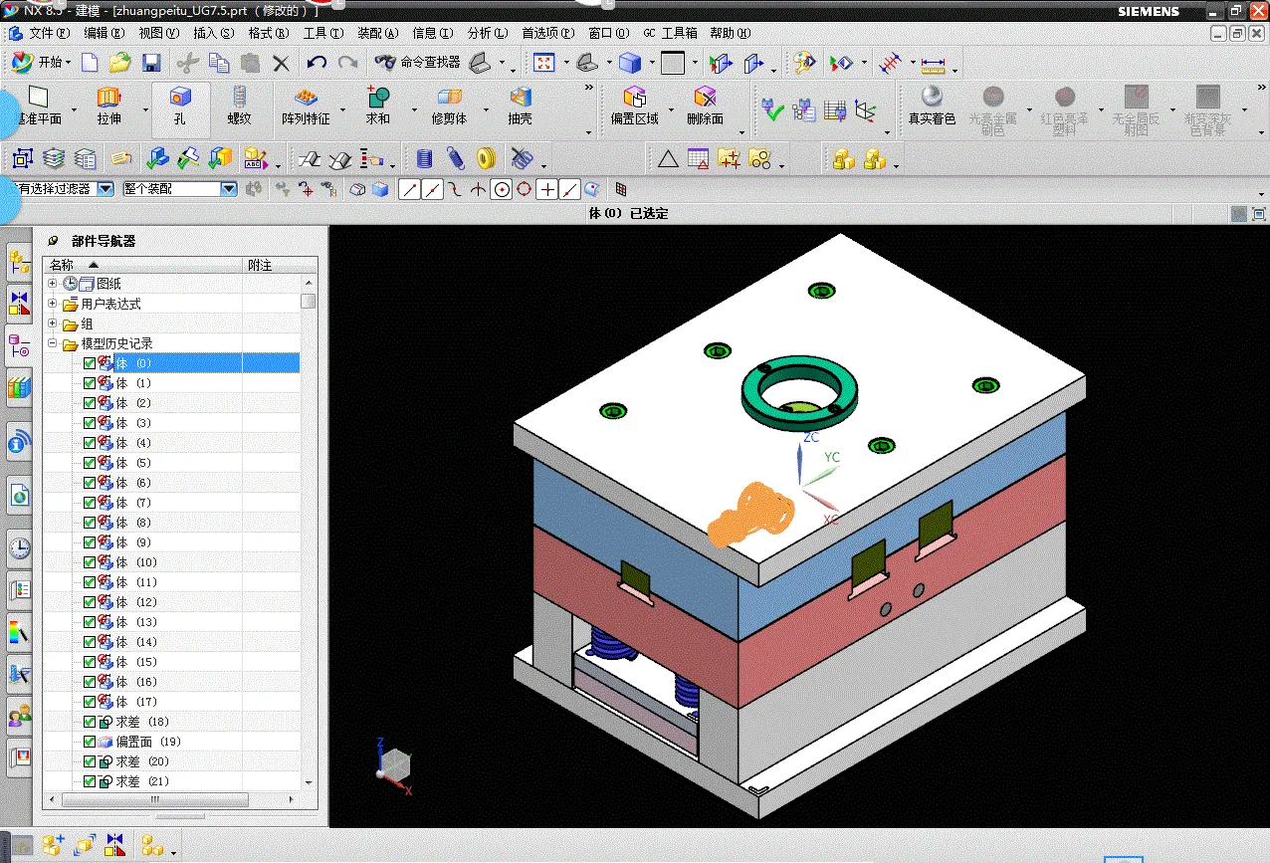The height and width of the screenshot is (863, 1270).
Task: Select the 螺纹 thread tool
Action: [x=239, y=108]
